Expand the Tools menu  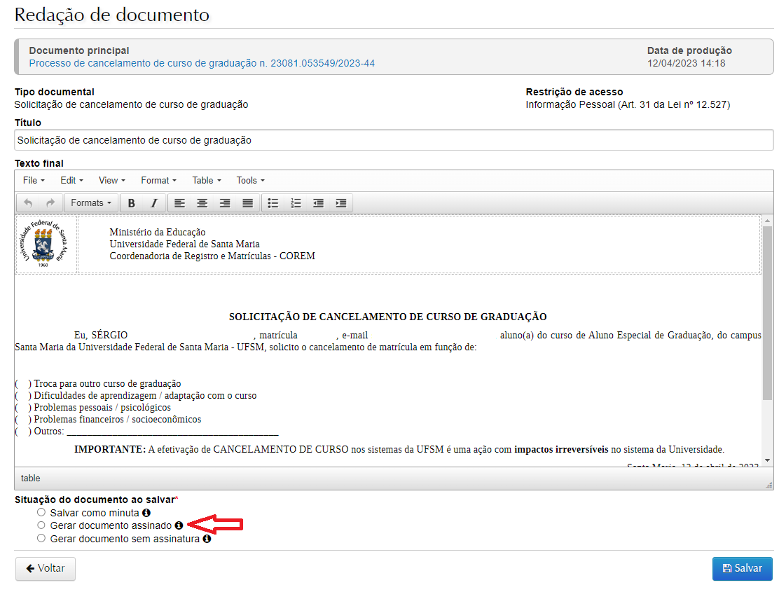click(250, 181)
